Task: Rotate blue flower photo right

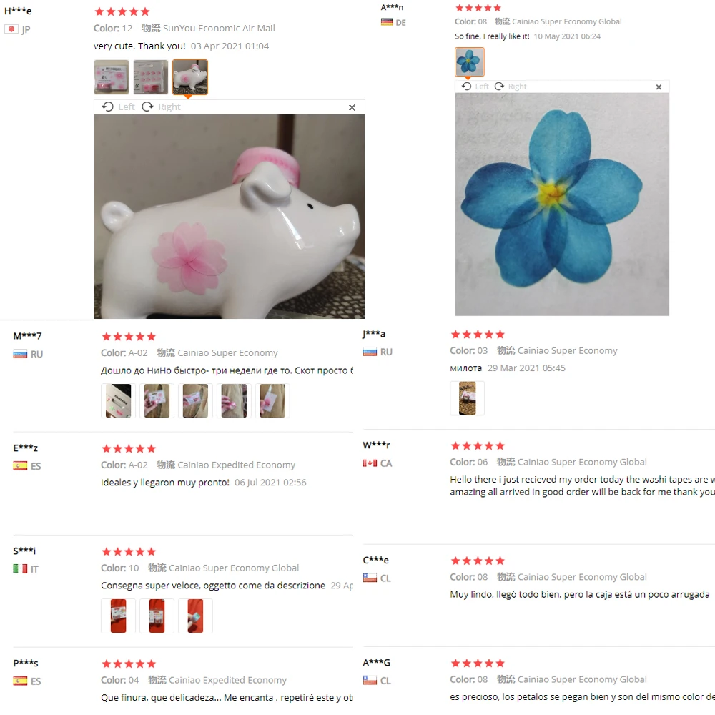Action: [511, 87]
